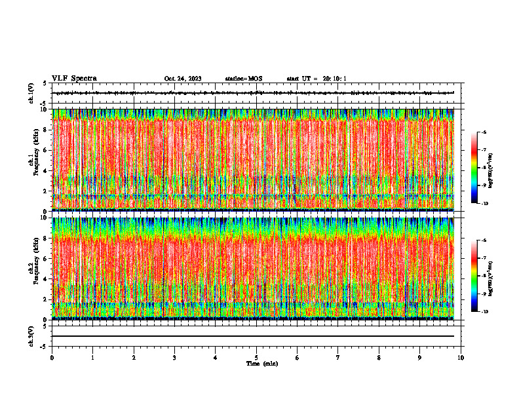
Task: Click time axis tick label "0"
Action: click(x=52, y=358)
